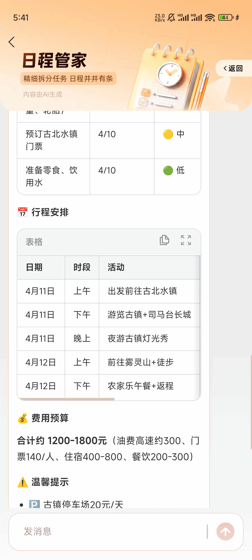
Task: Tap the chevron on the 返回 button
Action: tap(225, 68)
